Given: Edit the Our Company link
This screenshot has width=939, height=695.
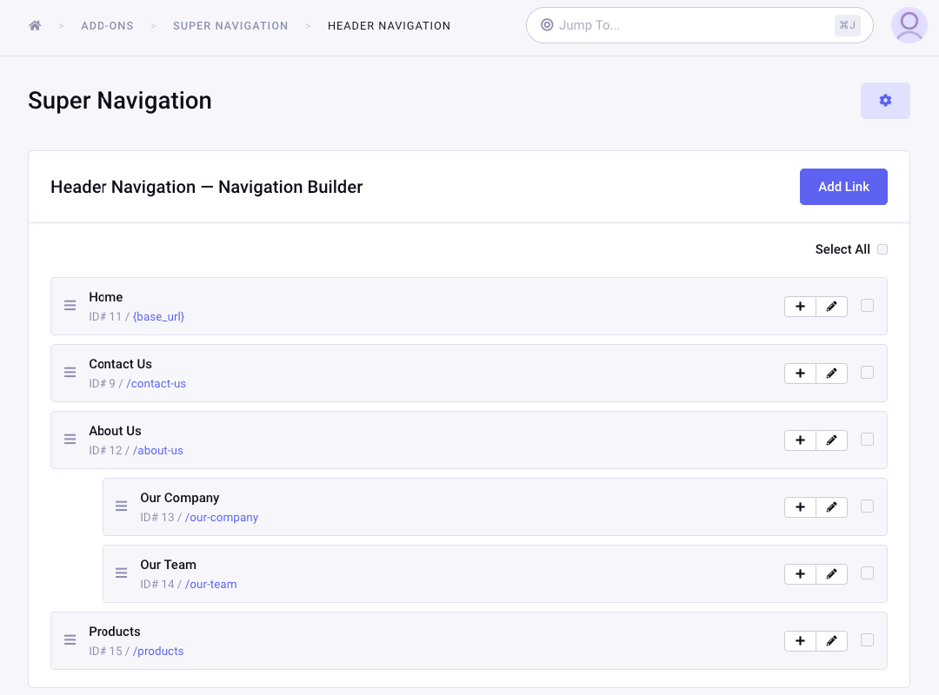Looking at the screenshot, I should click(832, 507).
